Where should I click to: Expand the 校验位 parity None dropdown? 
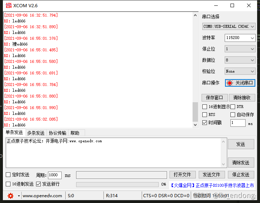coord(240,71)
